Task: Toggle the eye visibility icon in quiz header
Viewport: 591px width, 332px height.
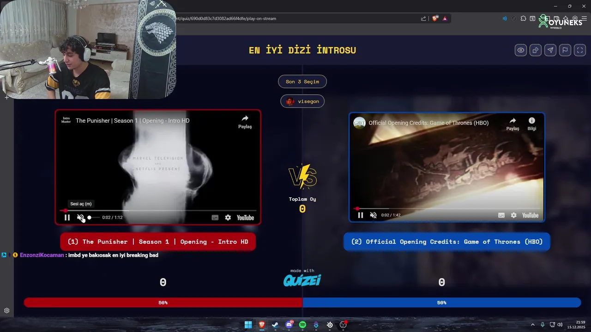Action: [x=521, y=50]
